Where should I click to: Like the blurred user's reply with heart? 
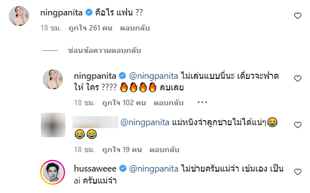click(x=298, y=125)
